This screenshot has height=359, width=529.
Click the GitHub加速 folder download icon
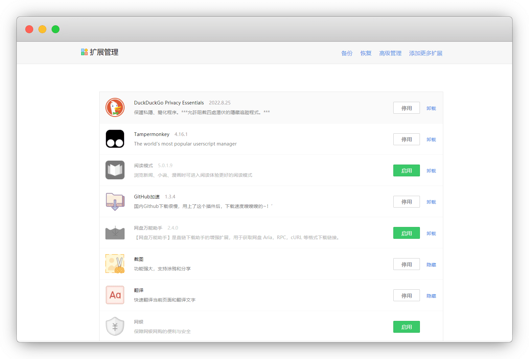(115, 201)
